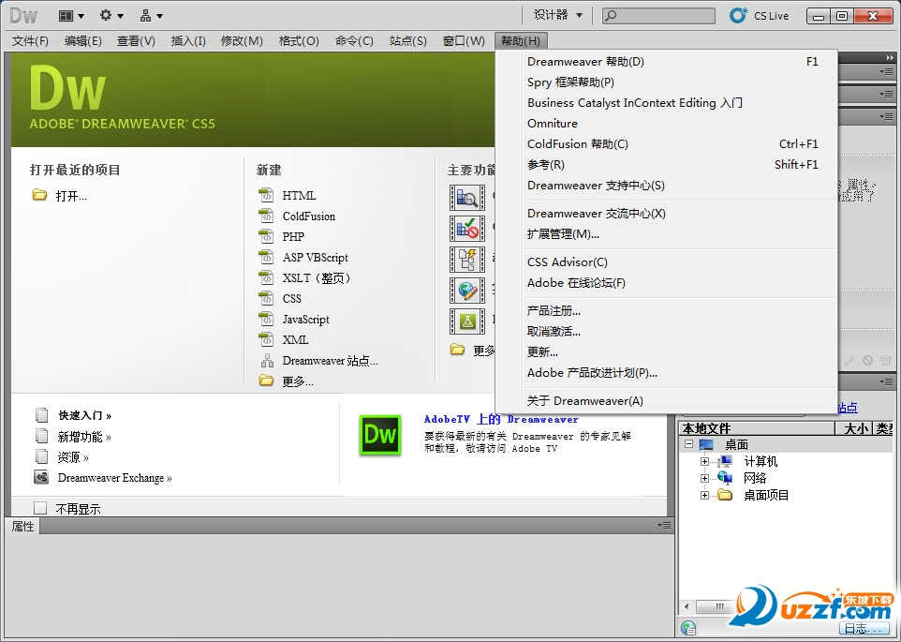Click the 快速入门 » link
Viewport: 901px width, 642px height.
tap(84, 415)
